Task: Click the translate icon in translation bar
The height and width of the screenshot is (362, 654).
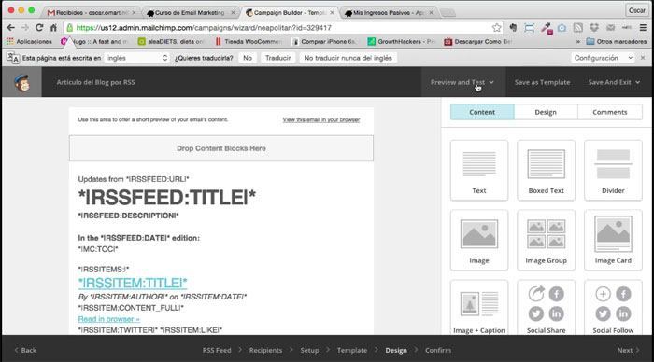Action: click(13, 58)
